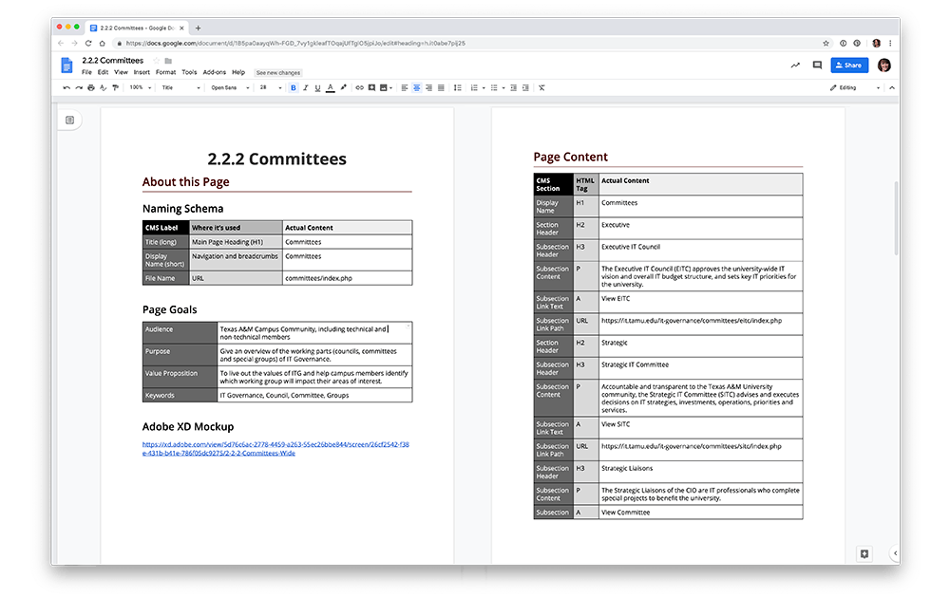The image size is (950, 597).
Task: Print the document with printer icon
Action: point(91,87)
